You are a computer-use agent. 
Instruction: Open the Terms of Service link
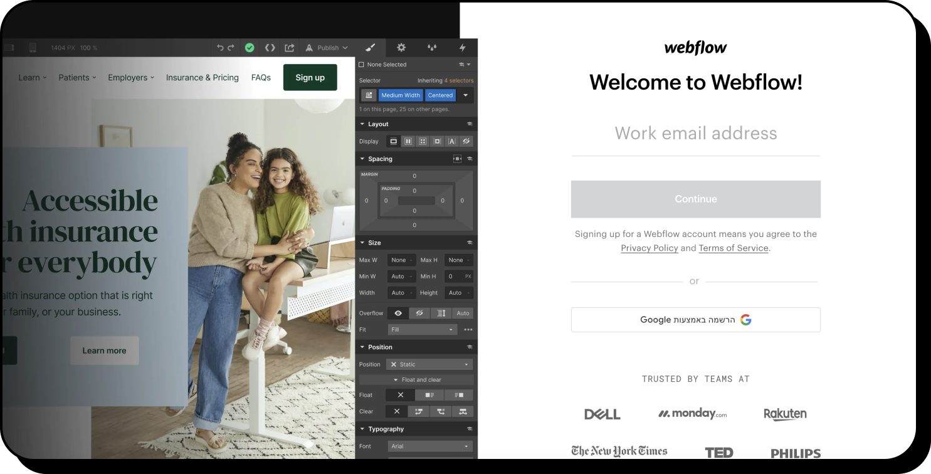click(x=733, y=248)
